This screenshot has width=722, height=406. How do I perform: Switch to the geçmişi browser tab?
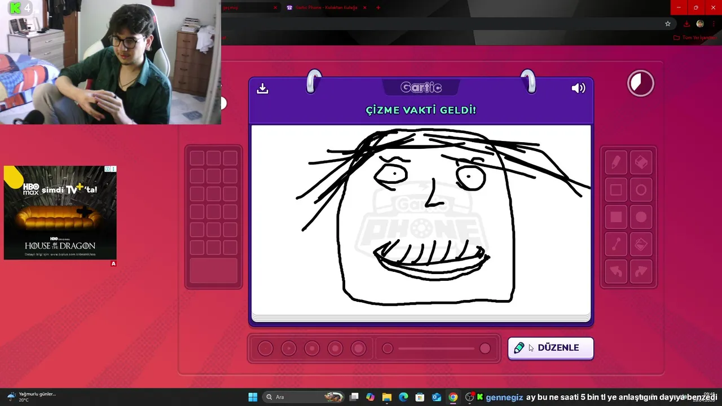coord(248,7)
